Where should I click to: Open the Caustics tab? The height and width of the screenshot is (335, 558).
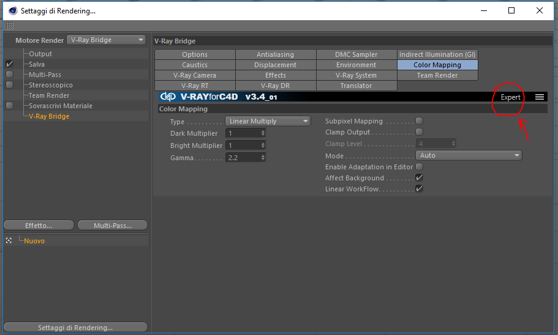pos(195,65)
